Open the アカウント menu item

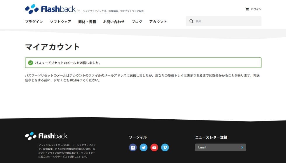(158, 22)
